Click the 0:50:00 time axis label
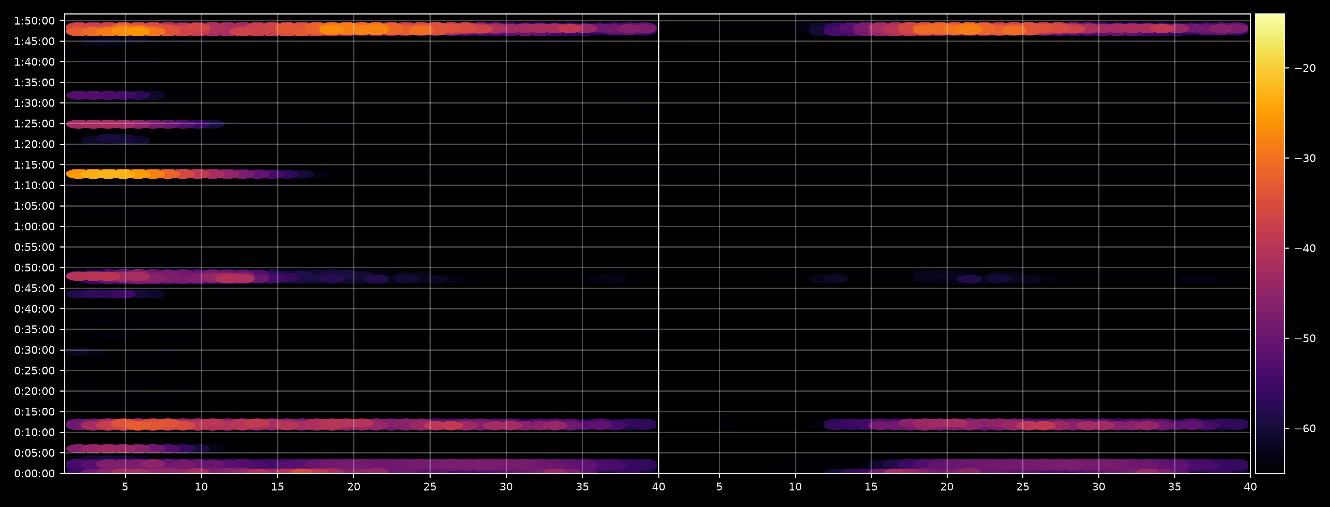This screenshot has width=1330, height=507. [x=34, y=268]
